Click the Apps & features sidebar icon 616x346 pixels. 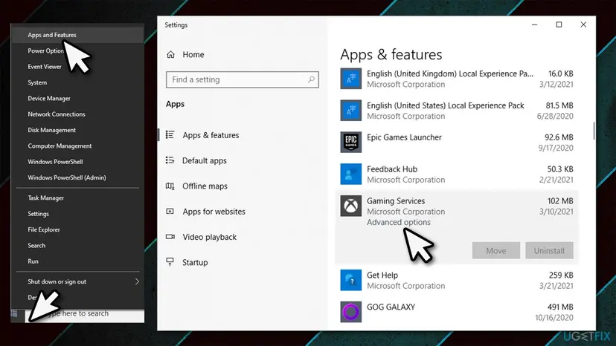click(170, 135)
